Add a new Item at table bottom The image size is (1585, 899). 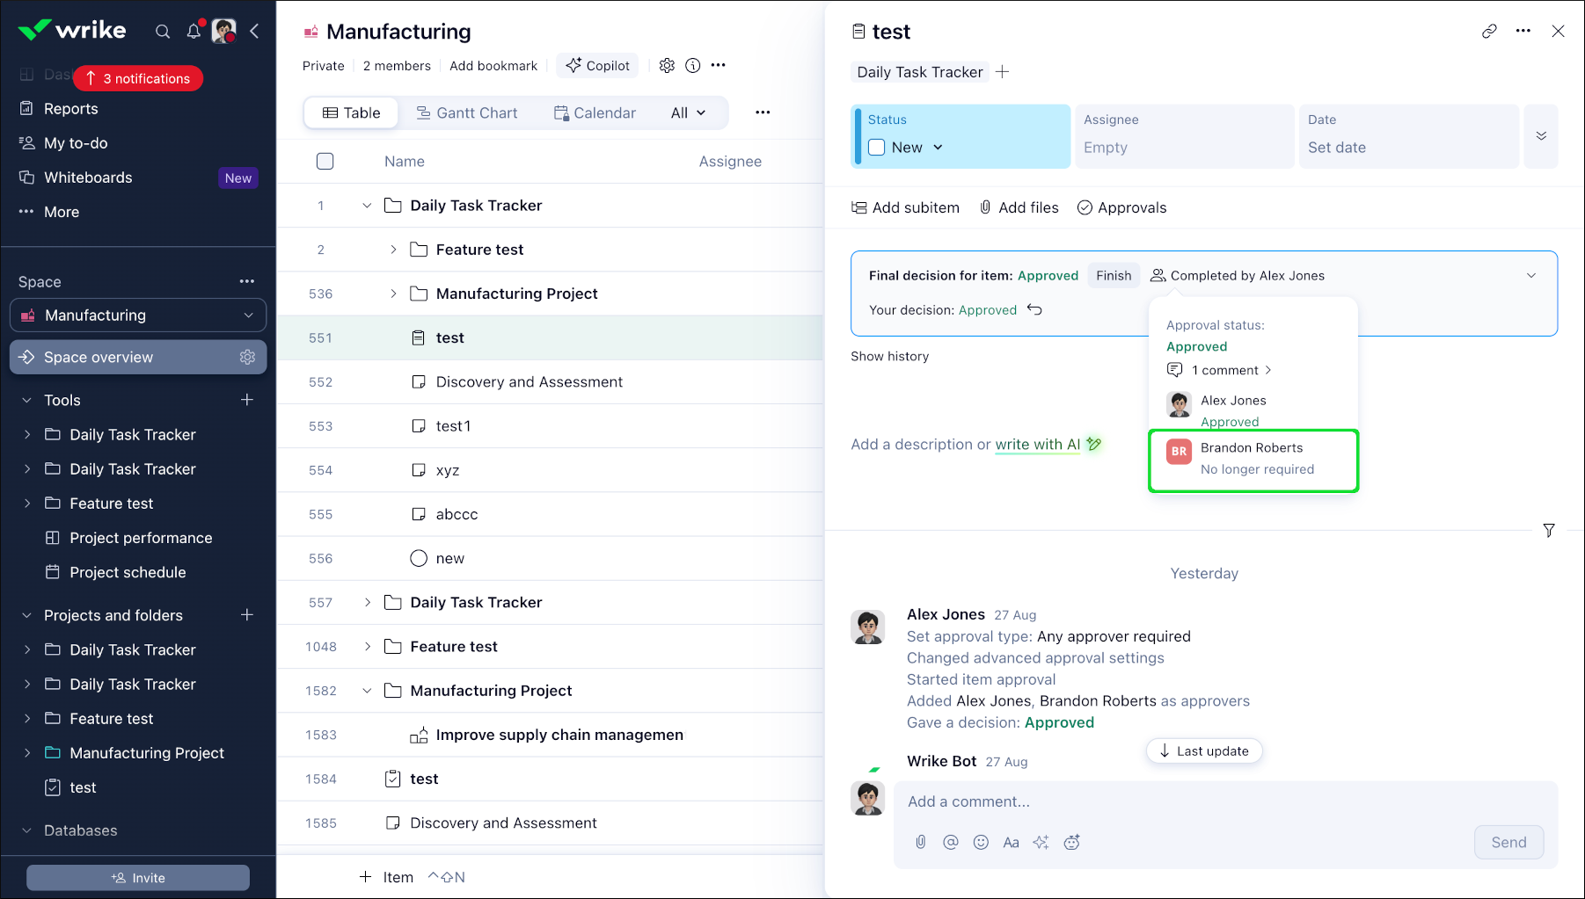coord(386,877)
